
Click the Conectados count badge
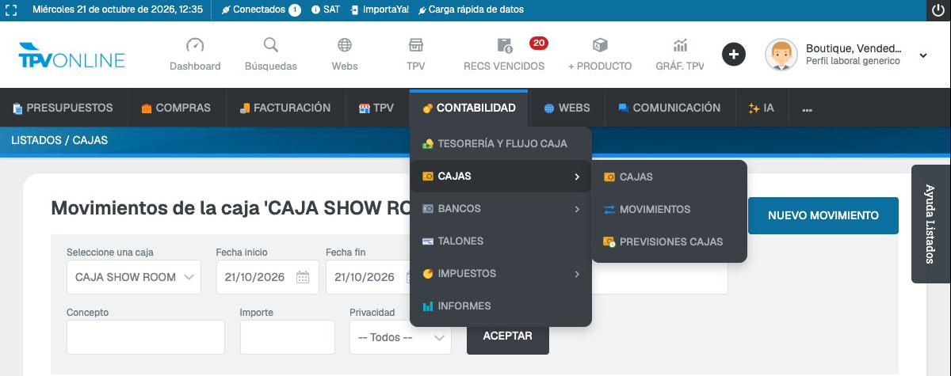(x=294, y=9)
